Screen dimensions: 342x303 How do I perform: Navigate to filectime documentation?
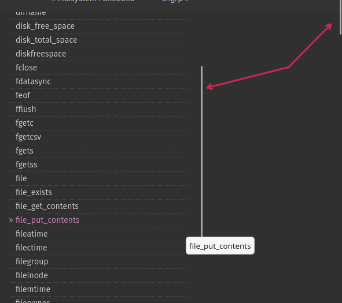click(31, 248)
